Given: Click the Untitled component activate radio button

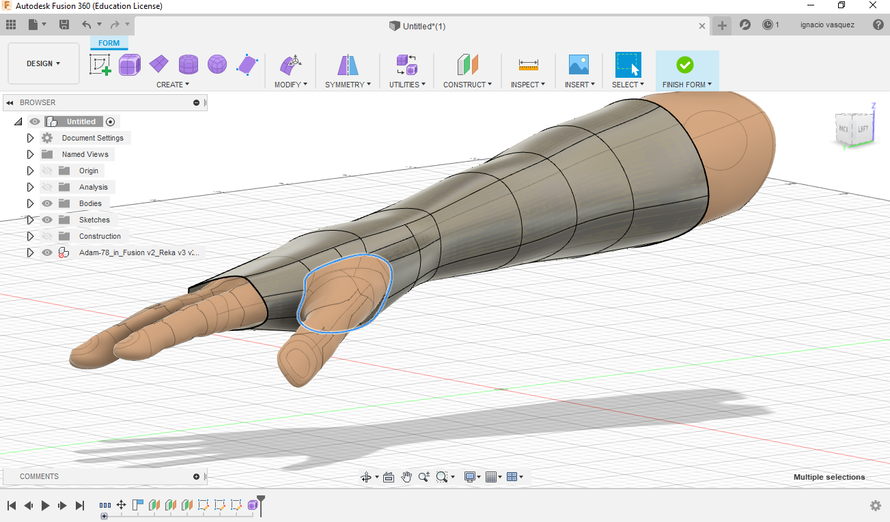Looking at the screenshot, I should click(x=111, y=121).
